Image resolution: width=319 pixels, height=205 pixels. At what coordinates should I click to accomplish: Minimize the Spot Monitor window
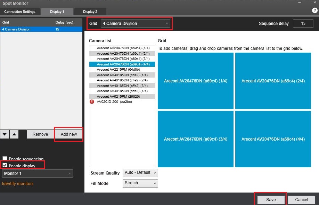point(300,3)
